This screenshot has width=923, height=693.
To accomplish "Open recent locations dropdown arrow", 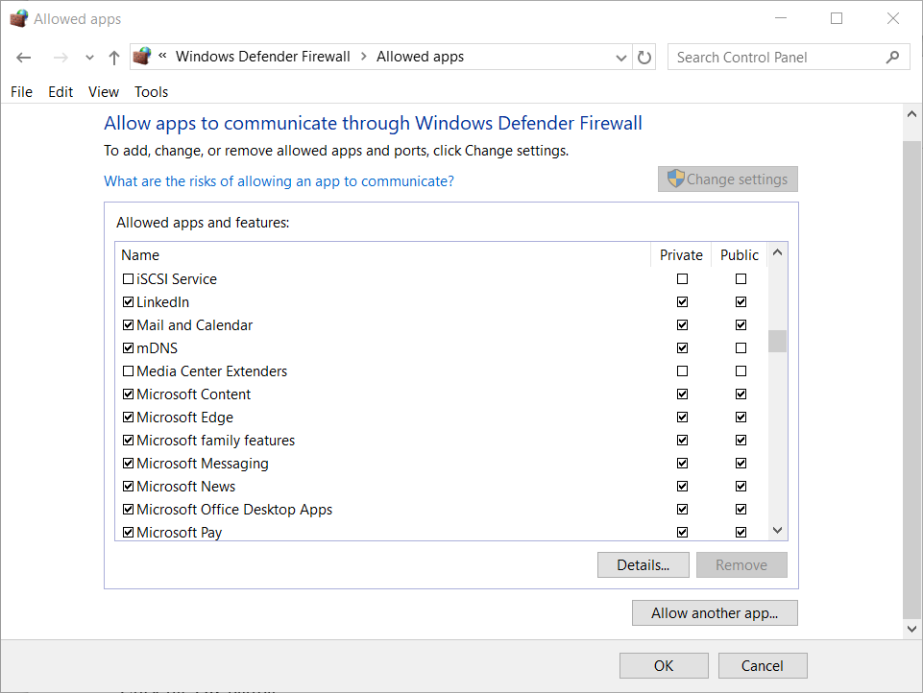I will click(x=89, y=58).
